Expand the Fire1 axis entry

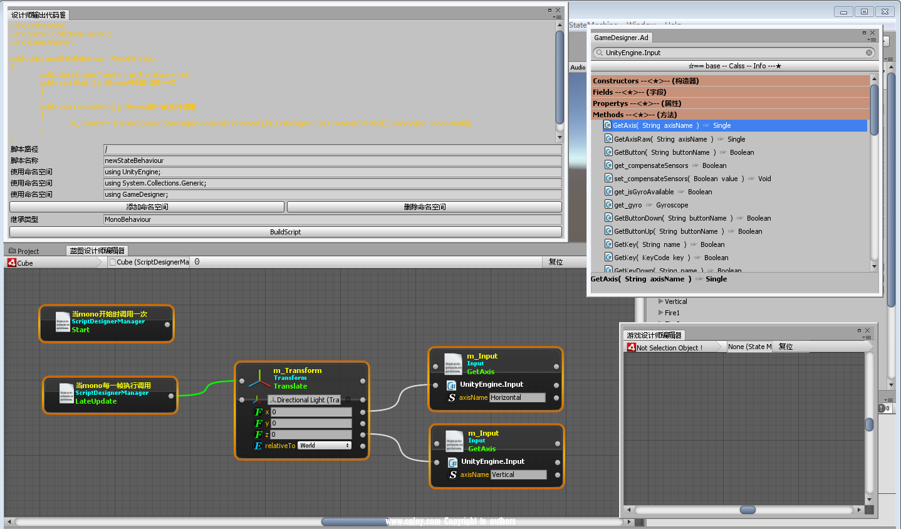[x=660, y=313]
